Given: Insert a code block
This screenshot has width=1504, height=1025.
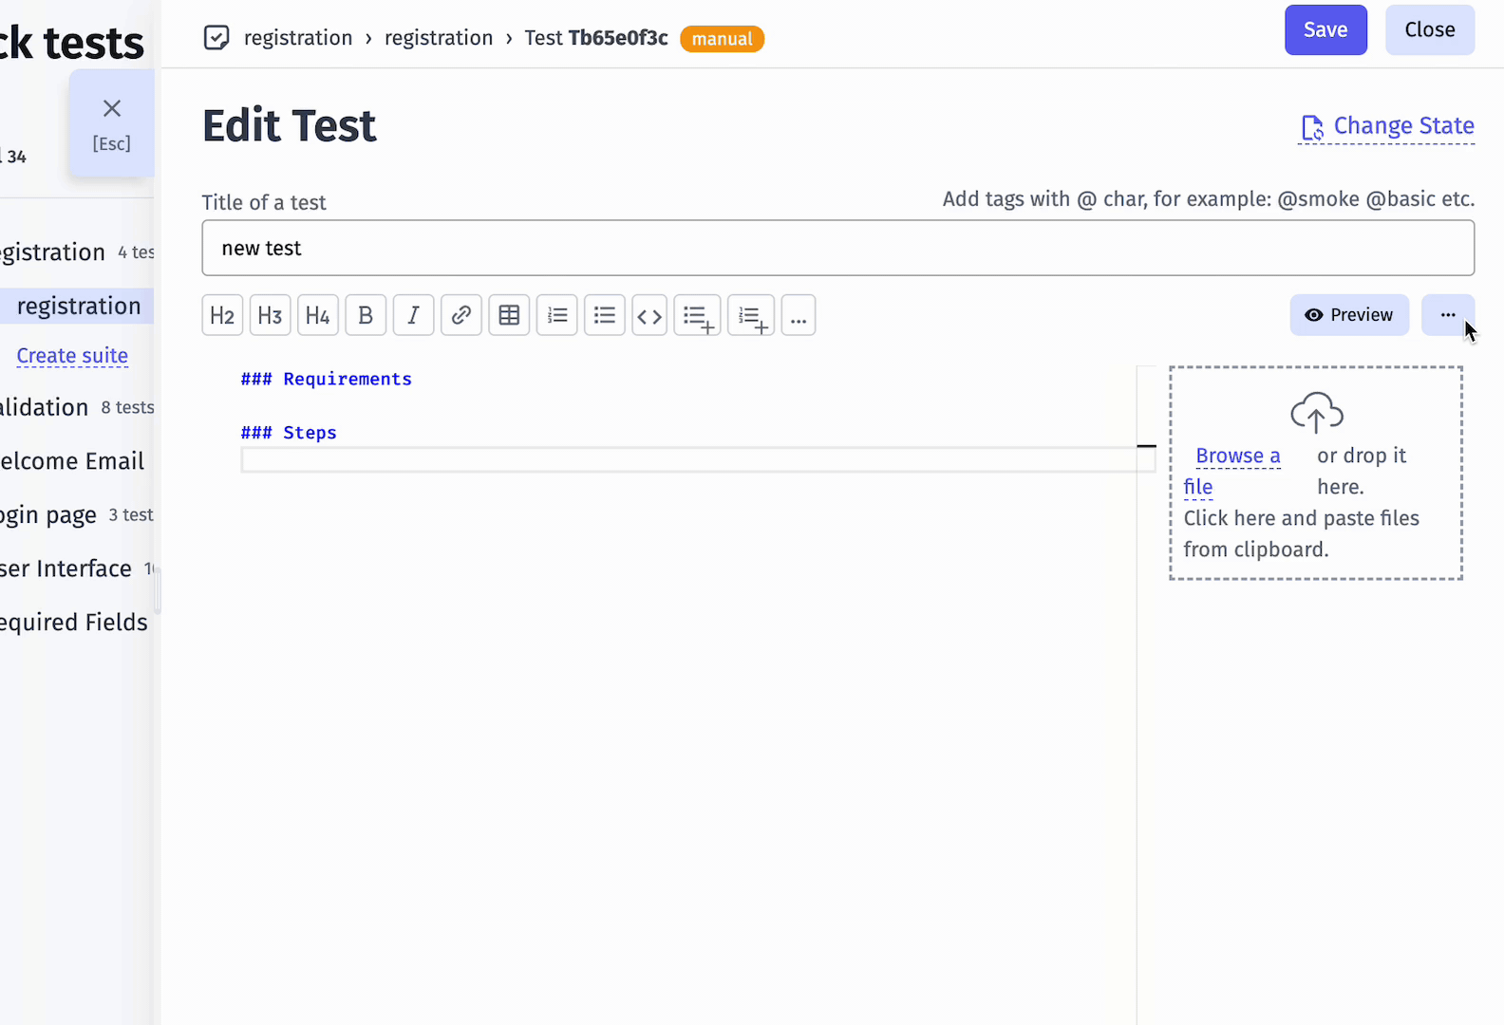Looking at the screenshot, I should click(x=649, y=315).
